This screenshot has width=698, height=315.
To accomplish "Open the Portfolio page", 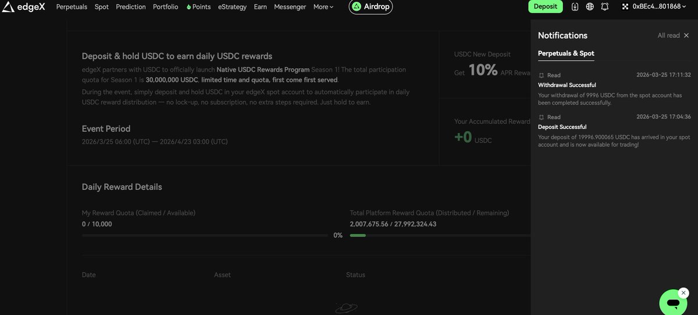I will pyautogui.click(x=166, y=7).
